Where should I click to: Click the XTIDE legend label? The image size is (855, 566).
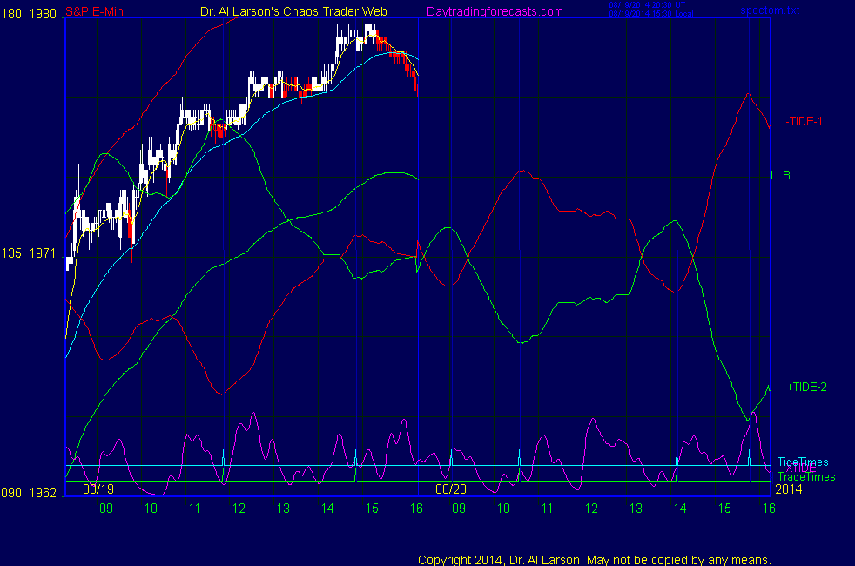800,468
